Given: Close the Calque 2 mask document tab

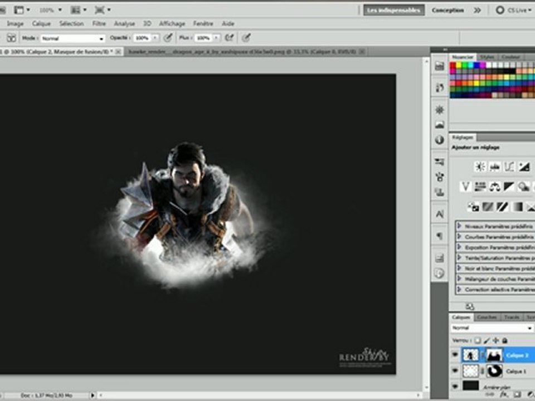Looking at the screenshot, I should pos(118,52).
